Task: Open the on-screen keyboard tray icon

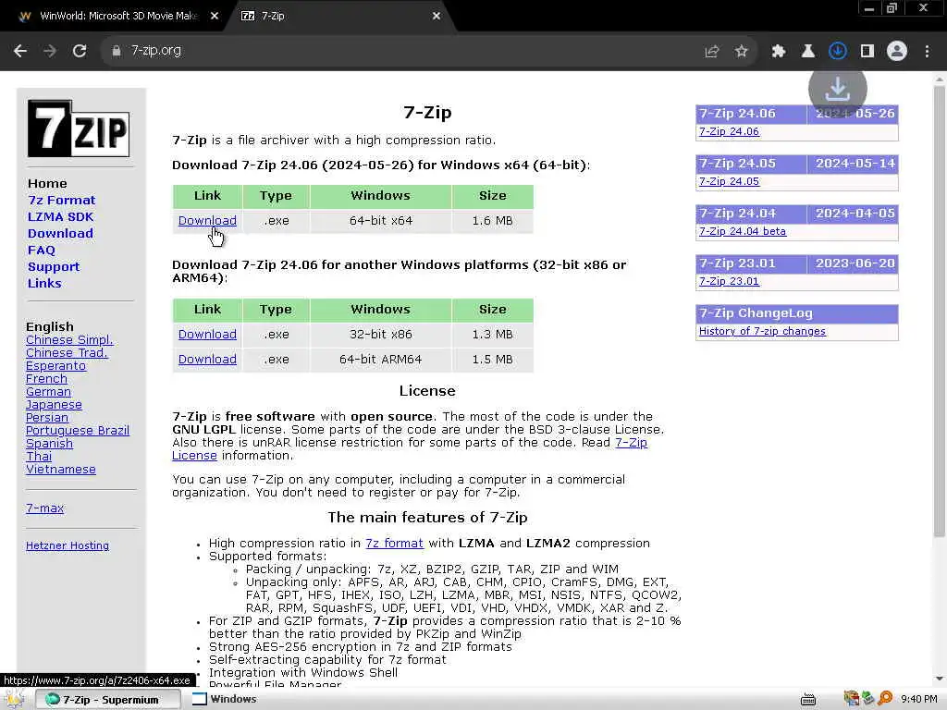Action: tap(808, 699)
